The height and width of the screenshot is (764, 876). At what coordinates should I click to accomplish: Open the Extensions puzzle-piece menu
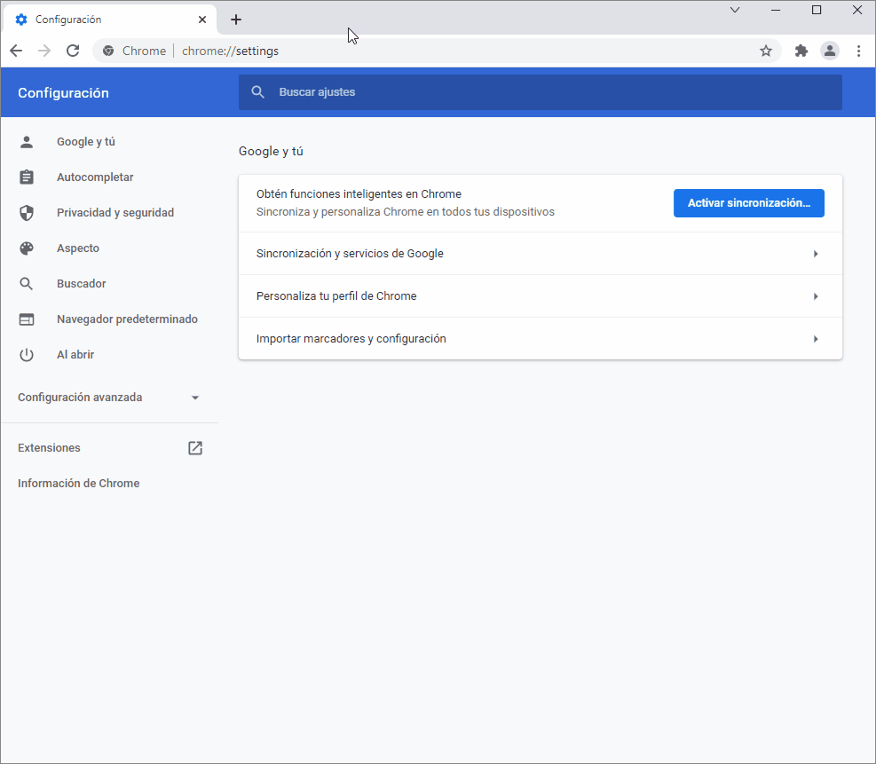click(801, 51)
